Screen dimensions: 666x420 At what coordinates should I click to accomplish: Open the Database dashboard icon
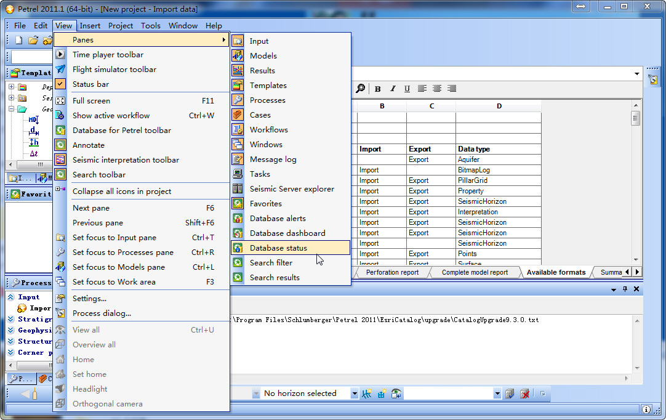[238, 233]
